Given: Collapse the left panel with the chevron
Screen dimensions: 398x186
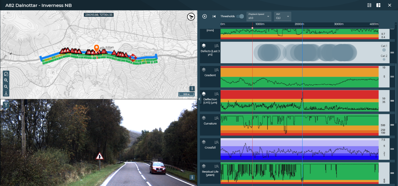Looking at the screenshot, I should (200, 99).
